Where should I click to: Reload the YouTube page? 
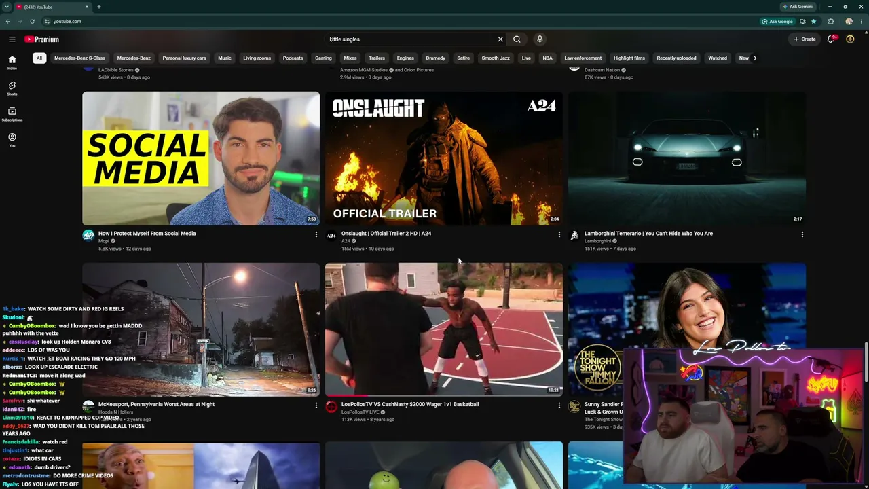point(32,22)
